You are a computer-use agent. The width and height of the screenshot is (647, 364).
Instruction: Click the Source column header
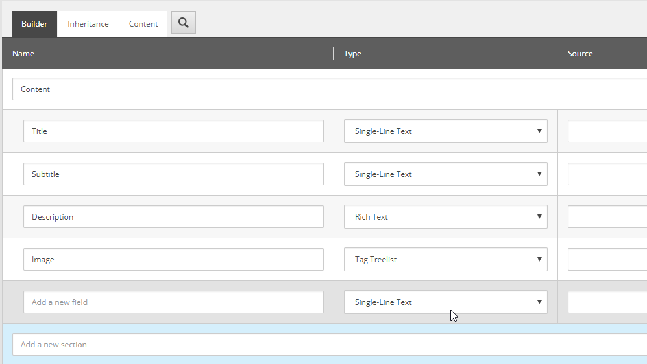580,54
